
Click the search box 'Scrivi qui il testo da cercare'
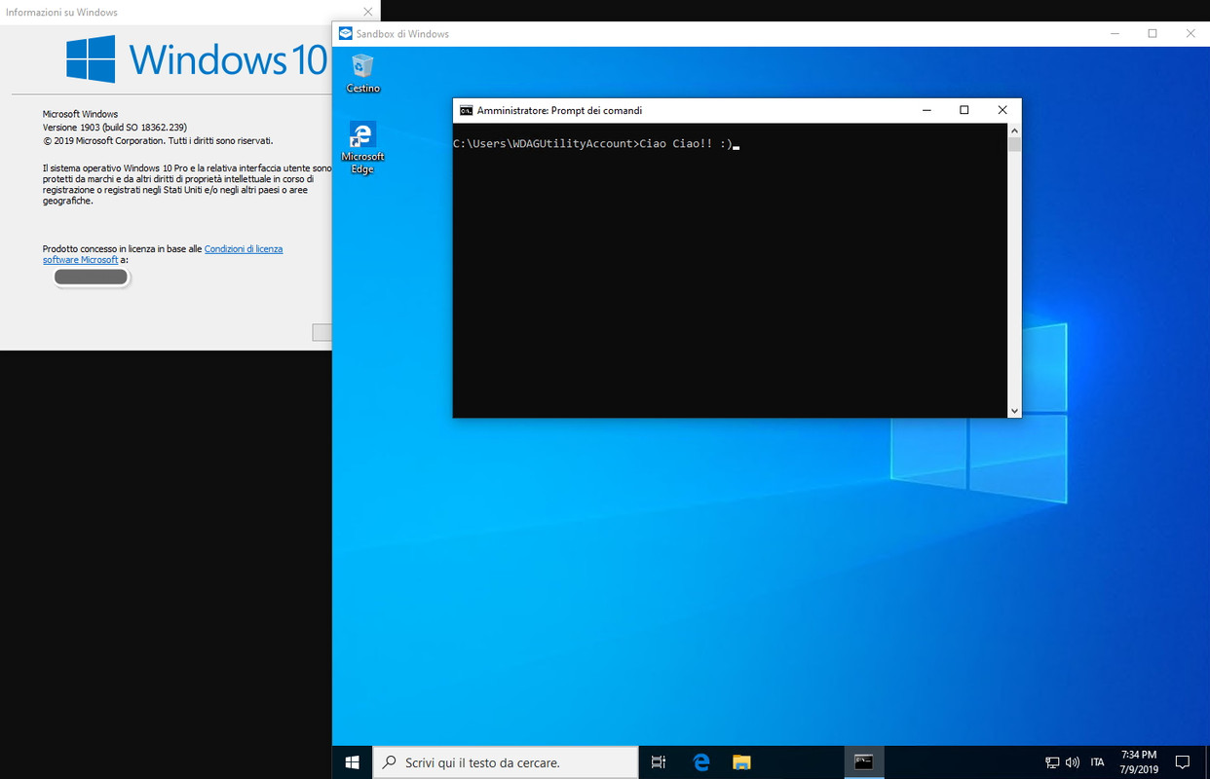tap(506, 762)
